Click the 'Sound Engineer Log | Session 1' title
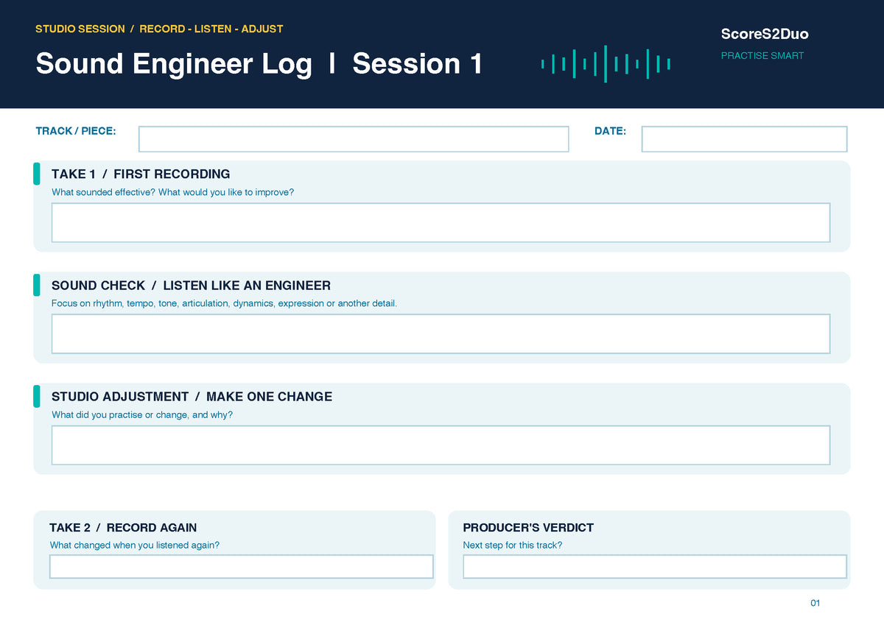 click(259, 64)
